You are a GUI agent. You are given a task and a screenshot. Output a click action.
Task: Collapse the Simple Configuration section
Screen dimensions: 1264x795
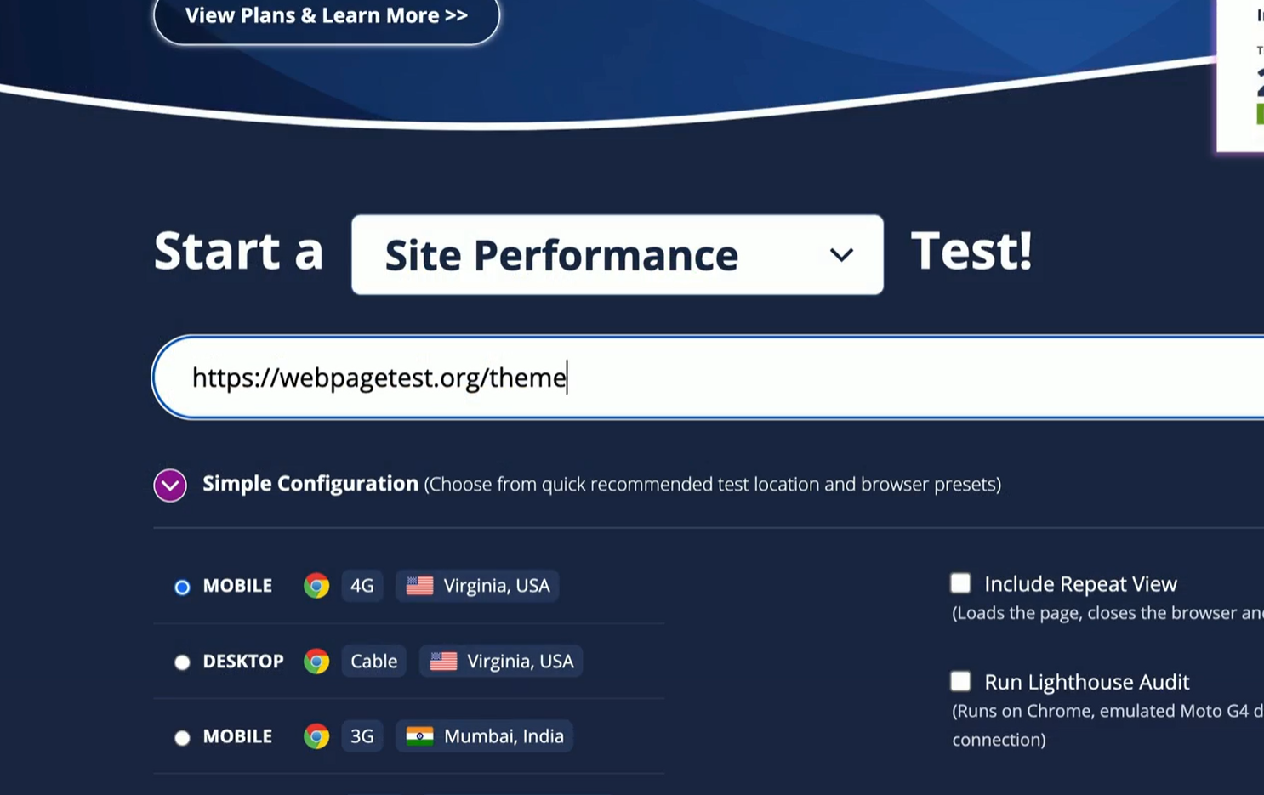point(169,485)
